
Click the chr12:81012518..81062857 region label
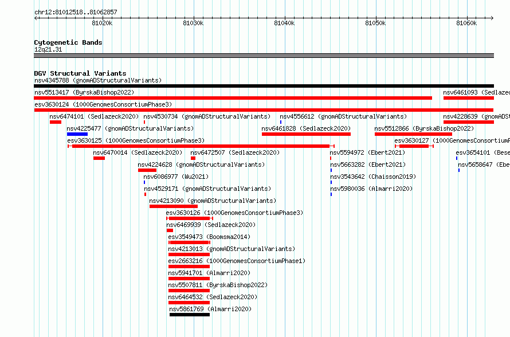point(76,12)
